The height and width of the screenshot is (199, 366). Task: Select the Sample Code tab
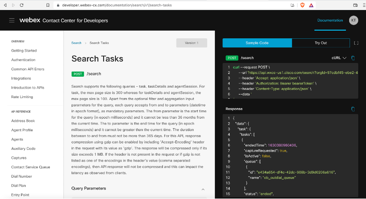coord(257,43)
